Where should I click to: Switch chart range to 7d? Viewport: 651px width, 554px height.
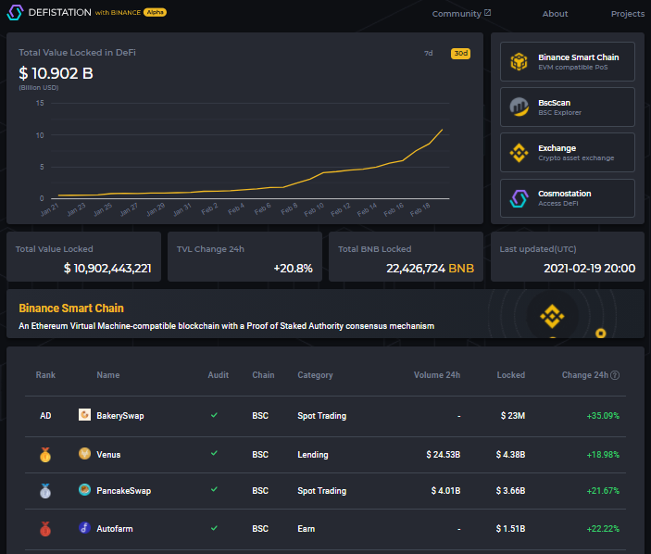click(x=429, y=53)
